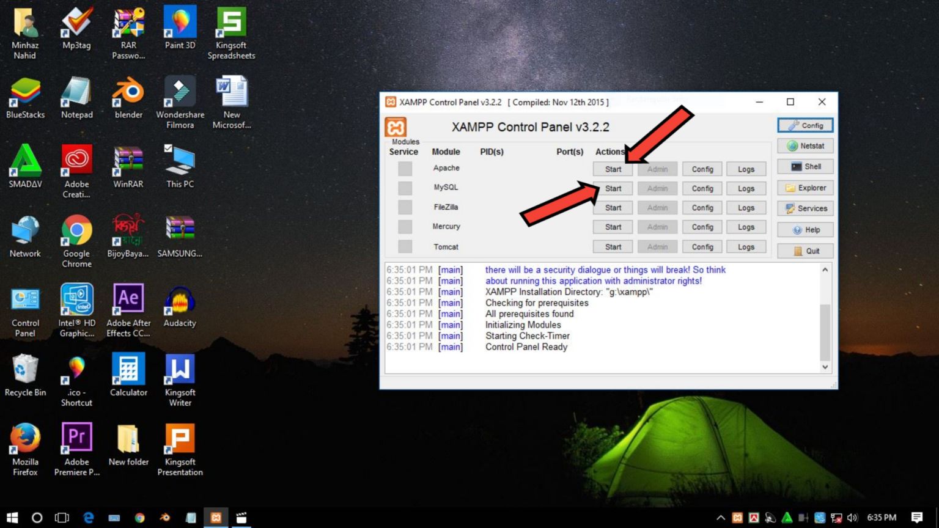
Task: Quit the XAMPP Control Panel
Action: click(x=805, y=251)
